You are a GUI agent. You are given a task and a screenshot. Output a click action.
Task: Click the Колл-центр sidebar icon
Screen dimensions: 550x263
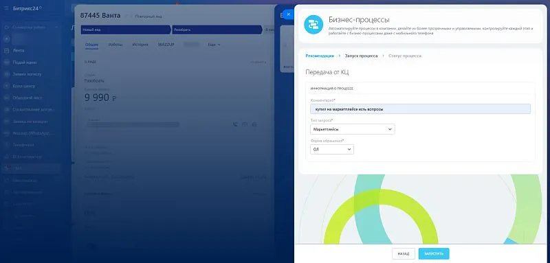[6, 86]
